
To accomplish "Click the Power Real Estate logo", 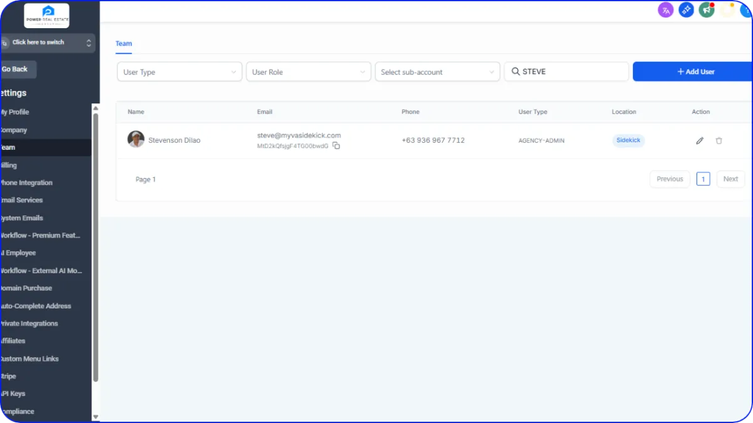I will pos(47,16).
